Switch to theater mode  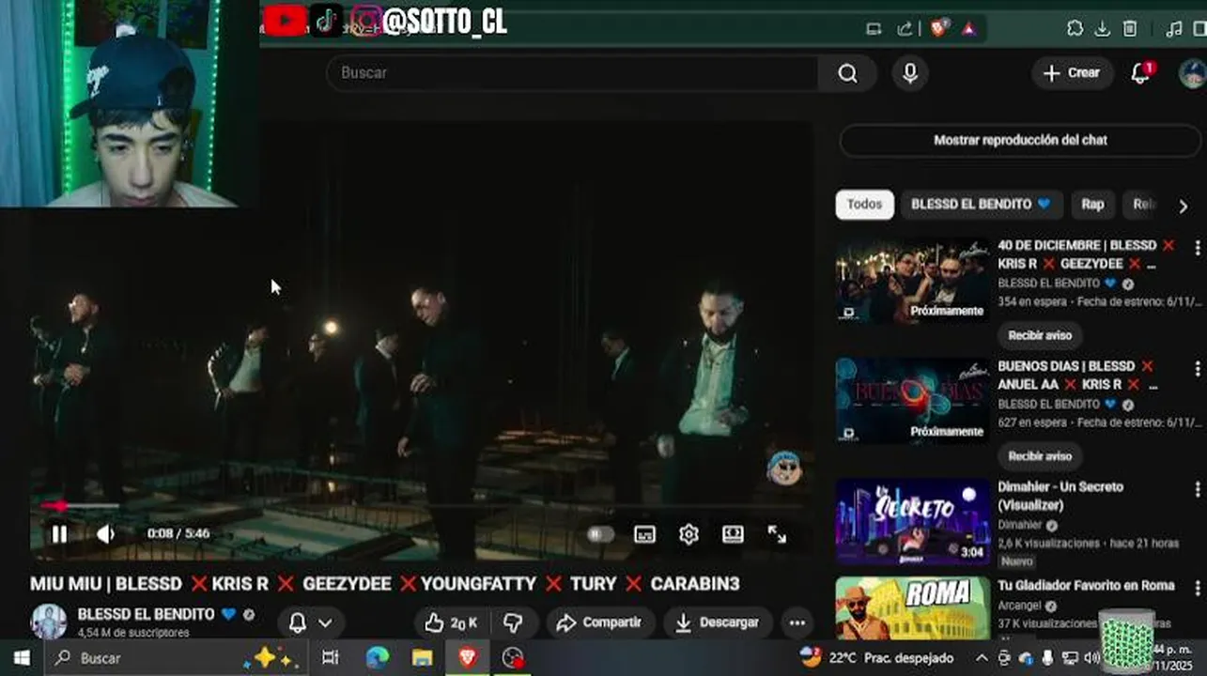(x=733, y=534)
